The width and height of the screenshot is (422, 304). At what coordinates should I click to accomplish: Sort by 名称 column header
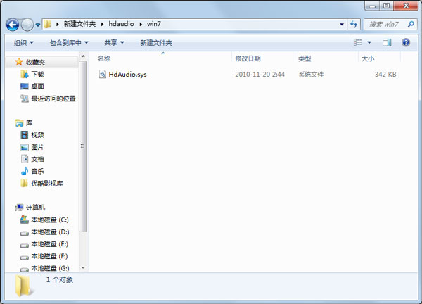click(x=104, y=58)
